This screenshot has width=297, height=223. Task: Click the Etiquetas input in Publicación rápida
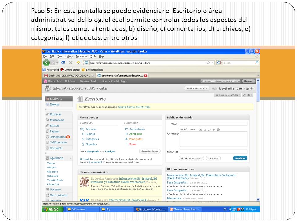(213, 151)
